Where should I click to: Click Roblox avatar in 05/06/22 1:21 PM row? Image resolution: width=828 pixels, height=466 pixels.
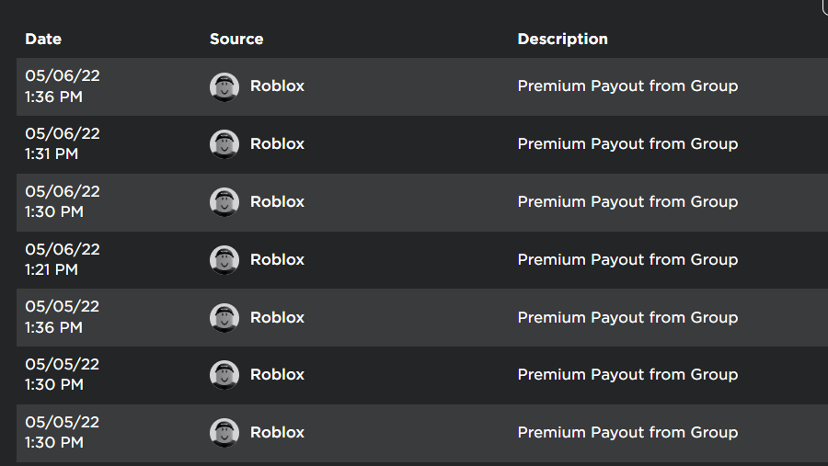pyautogui.click(x=224, y=259)
